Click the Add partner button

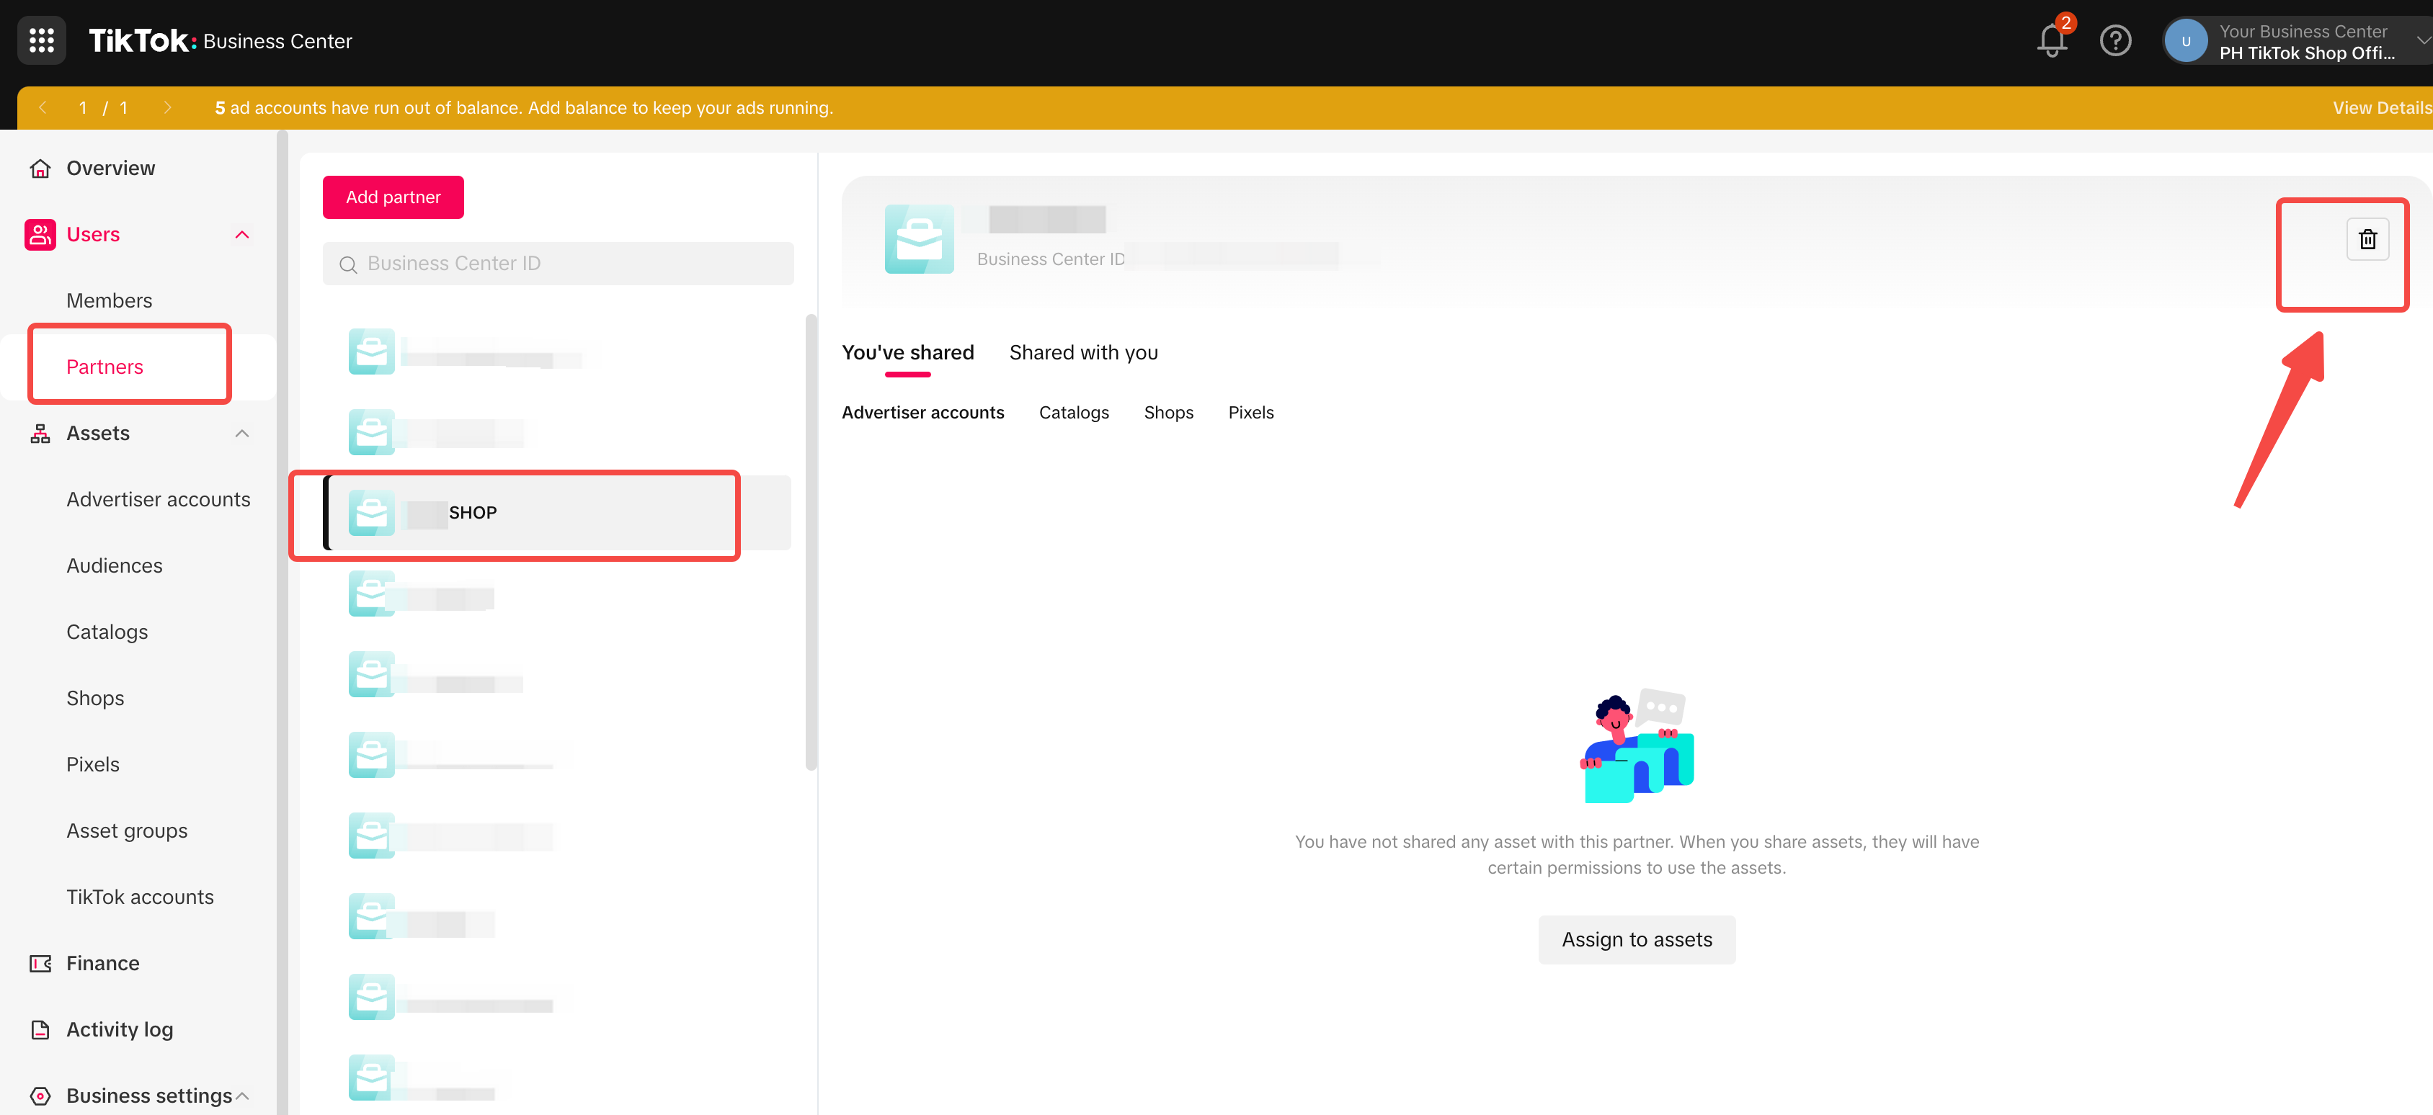(x=393, y=197)
